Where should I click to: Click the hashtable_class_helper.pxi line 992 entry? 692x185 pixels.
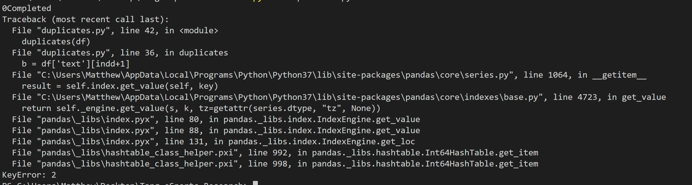tap(275, 153)
